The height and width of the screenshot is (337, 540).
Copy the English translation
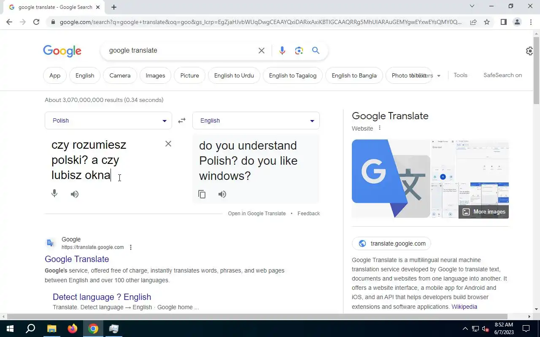[x=202, y=194]
